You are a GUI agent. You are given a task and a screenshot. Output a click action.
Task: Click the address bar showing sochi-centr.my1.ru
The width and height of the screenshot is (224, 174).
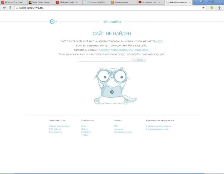(x=105, y=8)
